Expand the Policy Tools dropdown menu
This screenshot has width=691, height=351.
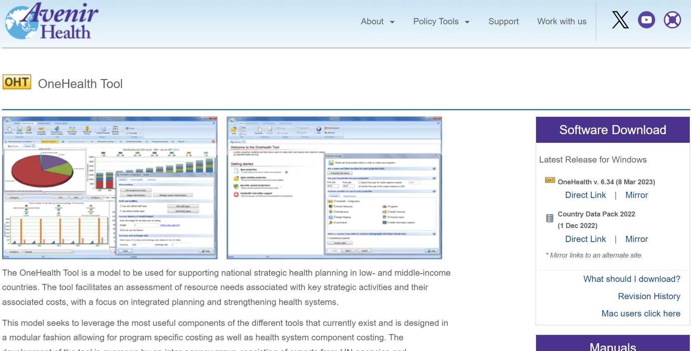click(x=441, y=21)
